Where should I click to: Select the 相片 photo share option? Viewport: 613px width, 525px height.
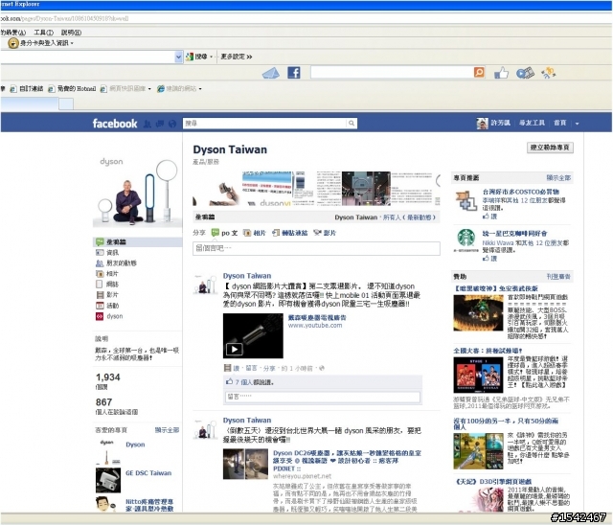pos(255,233)
